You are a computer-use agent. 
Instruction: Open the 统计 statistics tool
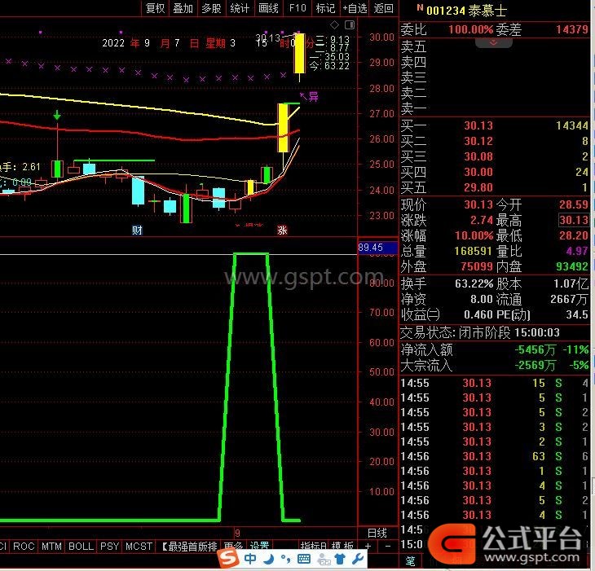pyautogui.click(x=240, y=8)
